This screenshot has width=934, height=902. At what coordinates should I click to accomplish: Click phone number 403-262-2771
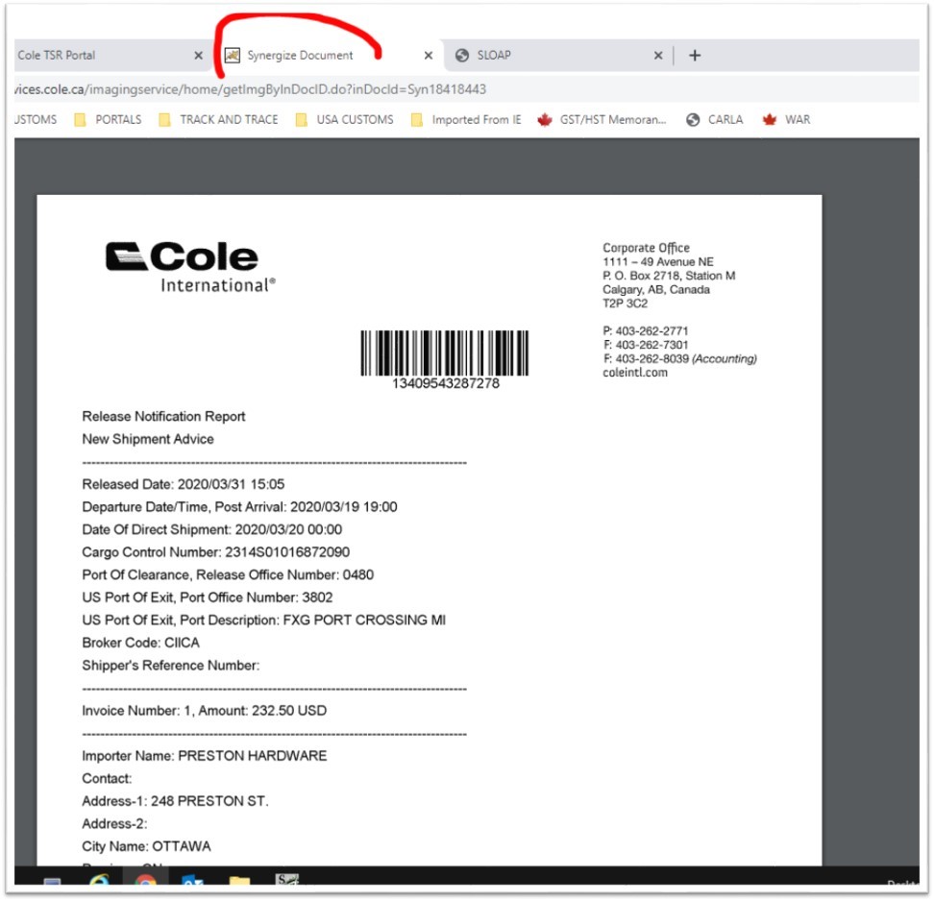click(x=651, y=331)
